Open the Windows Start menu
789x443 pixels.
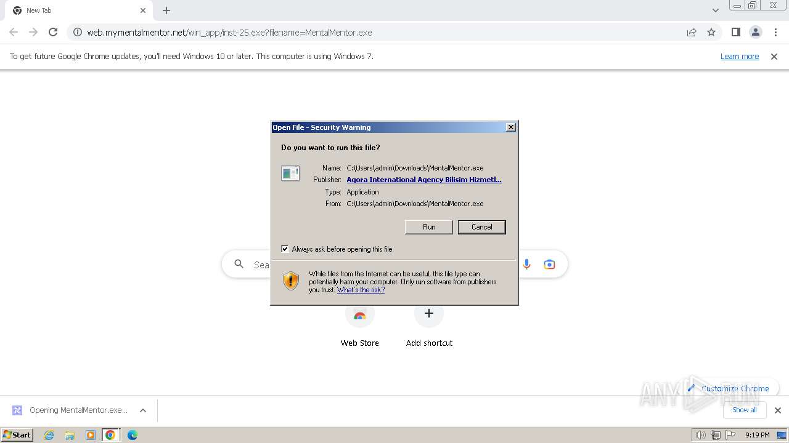(17, 434)
